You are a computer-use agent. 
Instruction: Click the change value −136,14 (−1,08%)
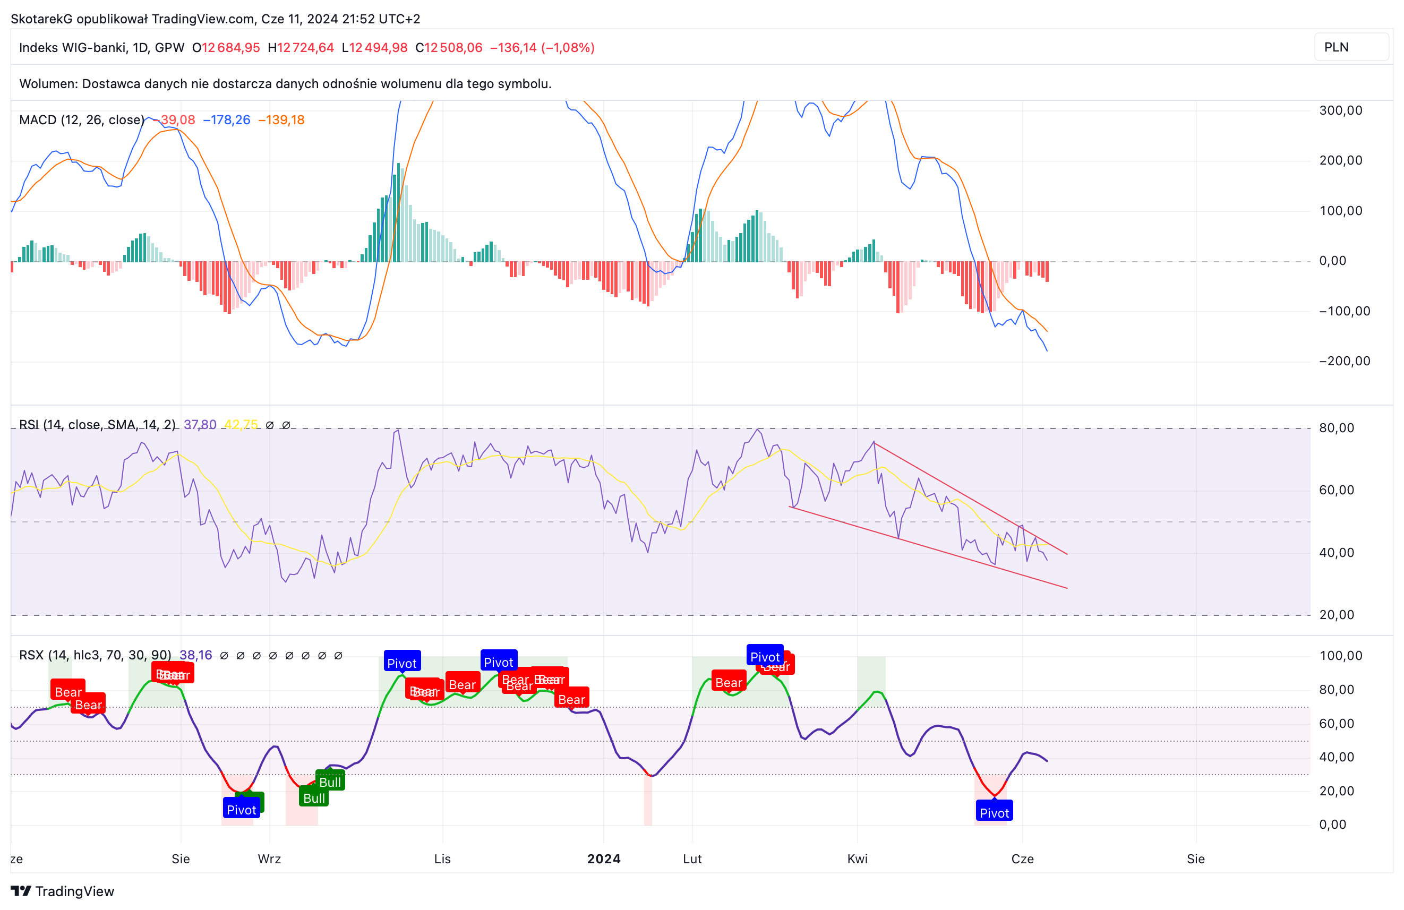tap(542, 48)
